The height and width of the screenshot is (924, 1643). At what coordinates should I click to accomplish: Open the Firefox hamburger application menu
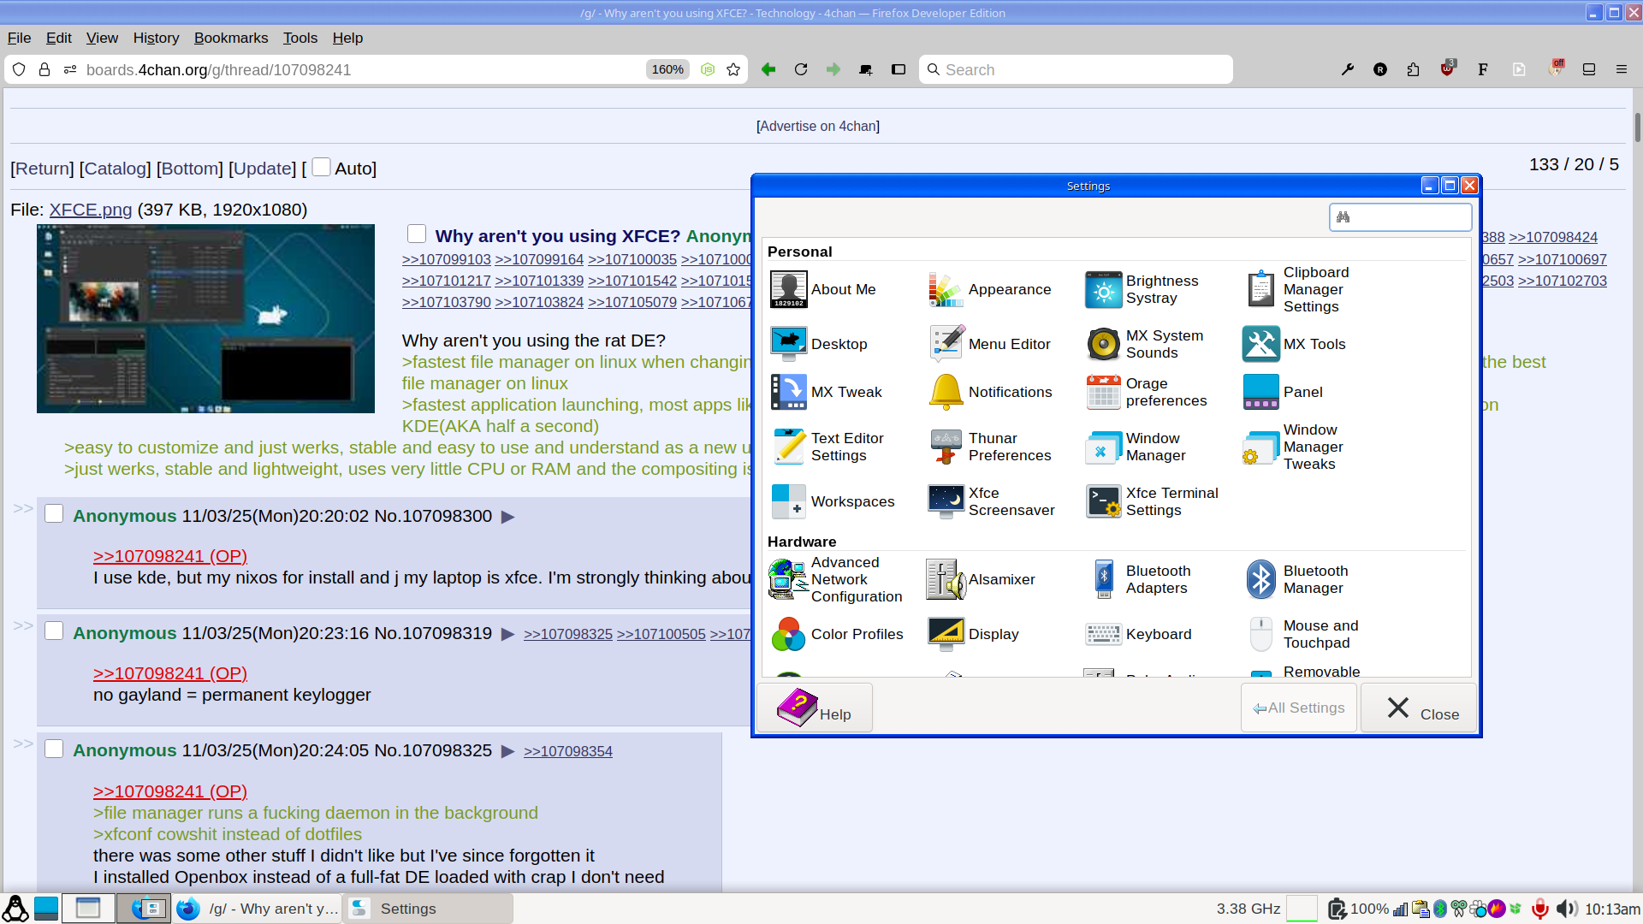1621,69
